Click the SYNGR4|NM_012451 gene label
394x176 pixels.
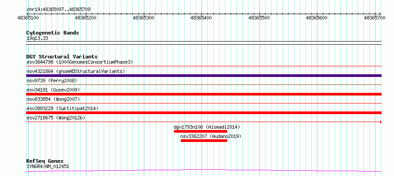[48, 166]
